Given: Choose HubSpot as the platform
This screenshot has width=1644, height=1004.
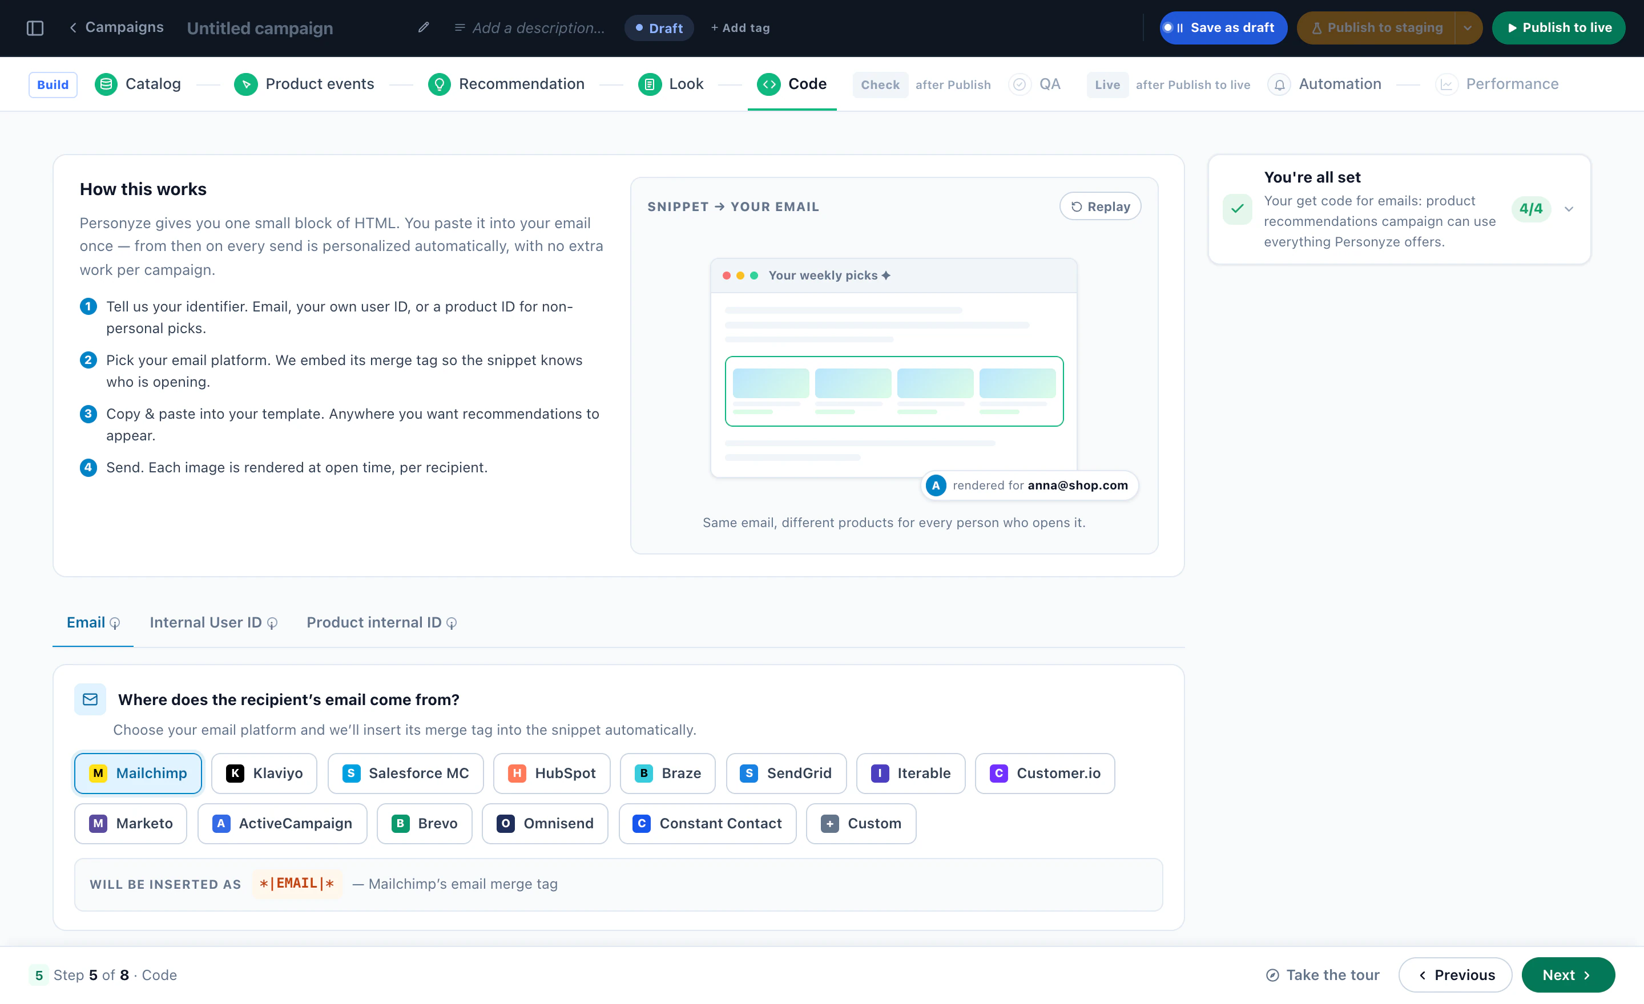Looking at the screenshot, I should 552,774.
